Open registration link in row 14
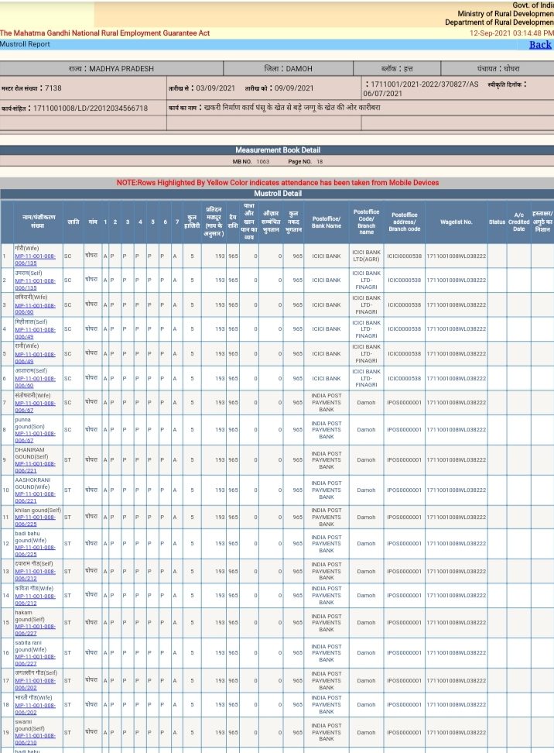This screenshot has width=554, height=753. tap(35, 600)
